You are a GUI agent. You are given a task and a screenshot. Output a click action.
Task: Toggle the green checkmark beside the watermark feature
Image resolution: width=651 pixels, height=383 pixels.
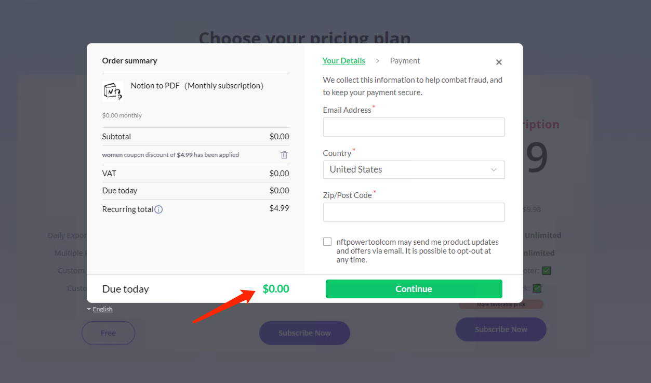point(537,288)
